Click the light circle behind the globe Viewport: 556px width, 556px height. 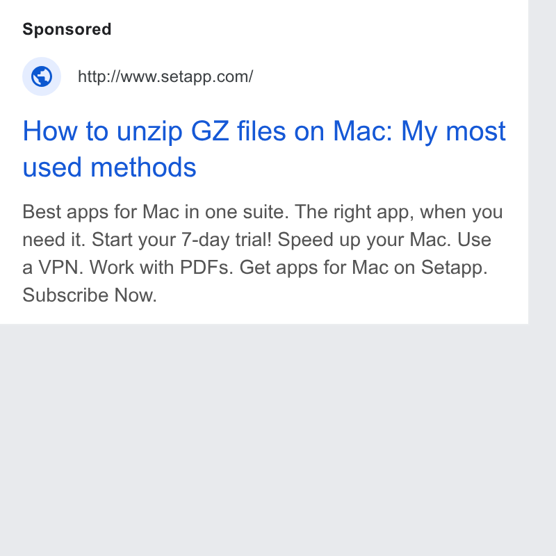pos(42,76)
